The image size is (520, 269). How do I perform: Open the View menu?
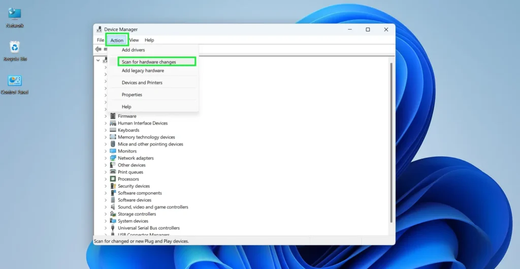click(134, 40)
